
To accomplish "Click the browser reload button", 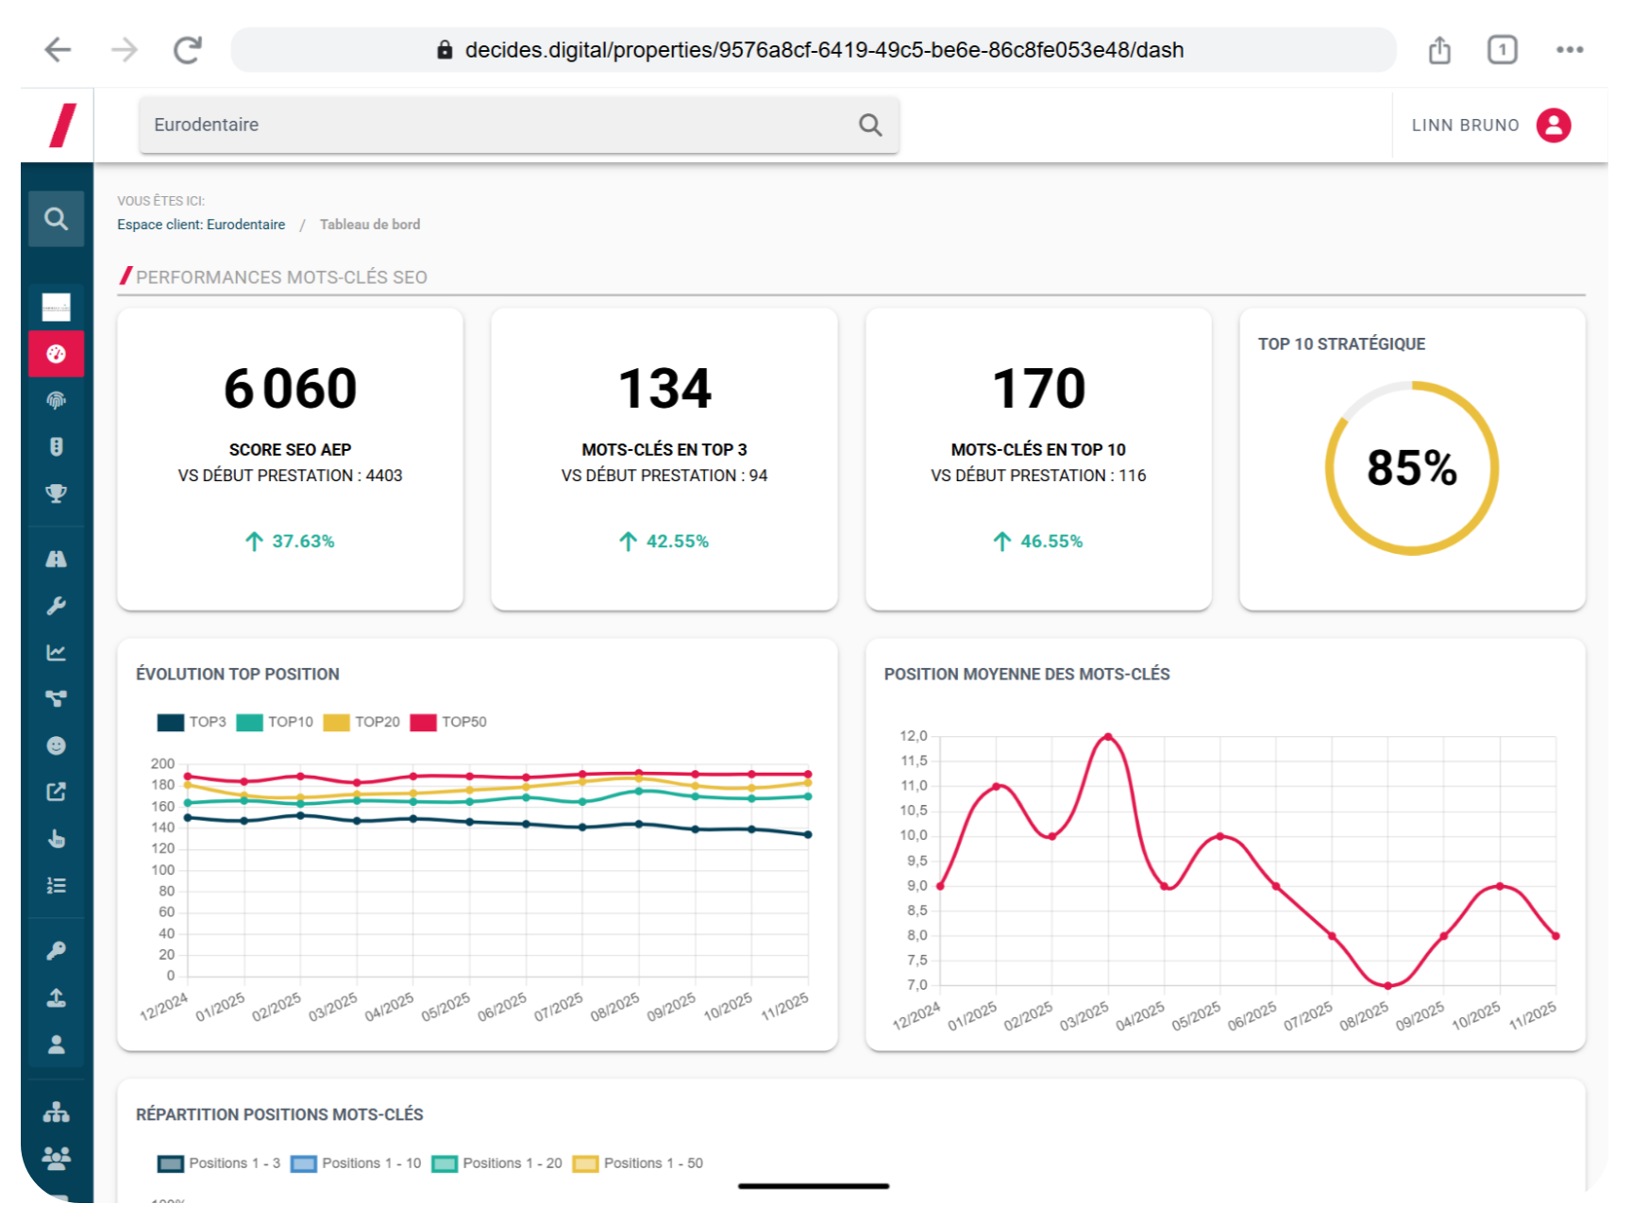I will point(188,50).
